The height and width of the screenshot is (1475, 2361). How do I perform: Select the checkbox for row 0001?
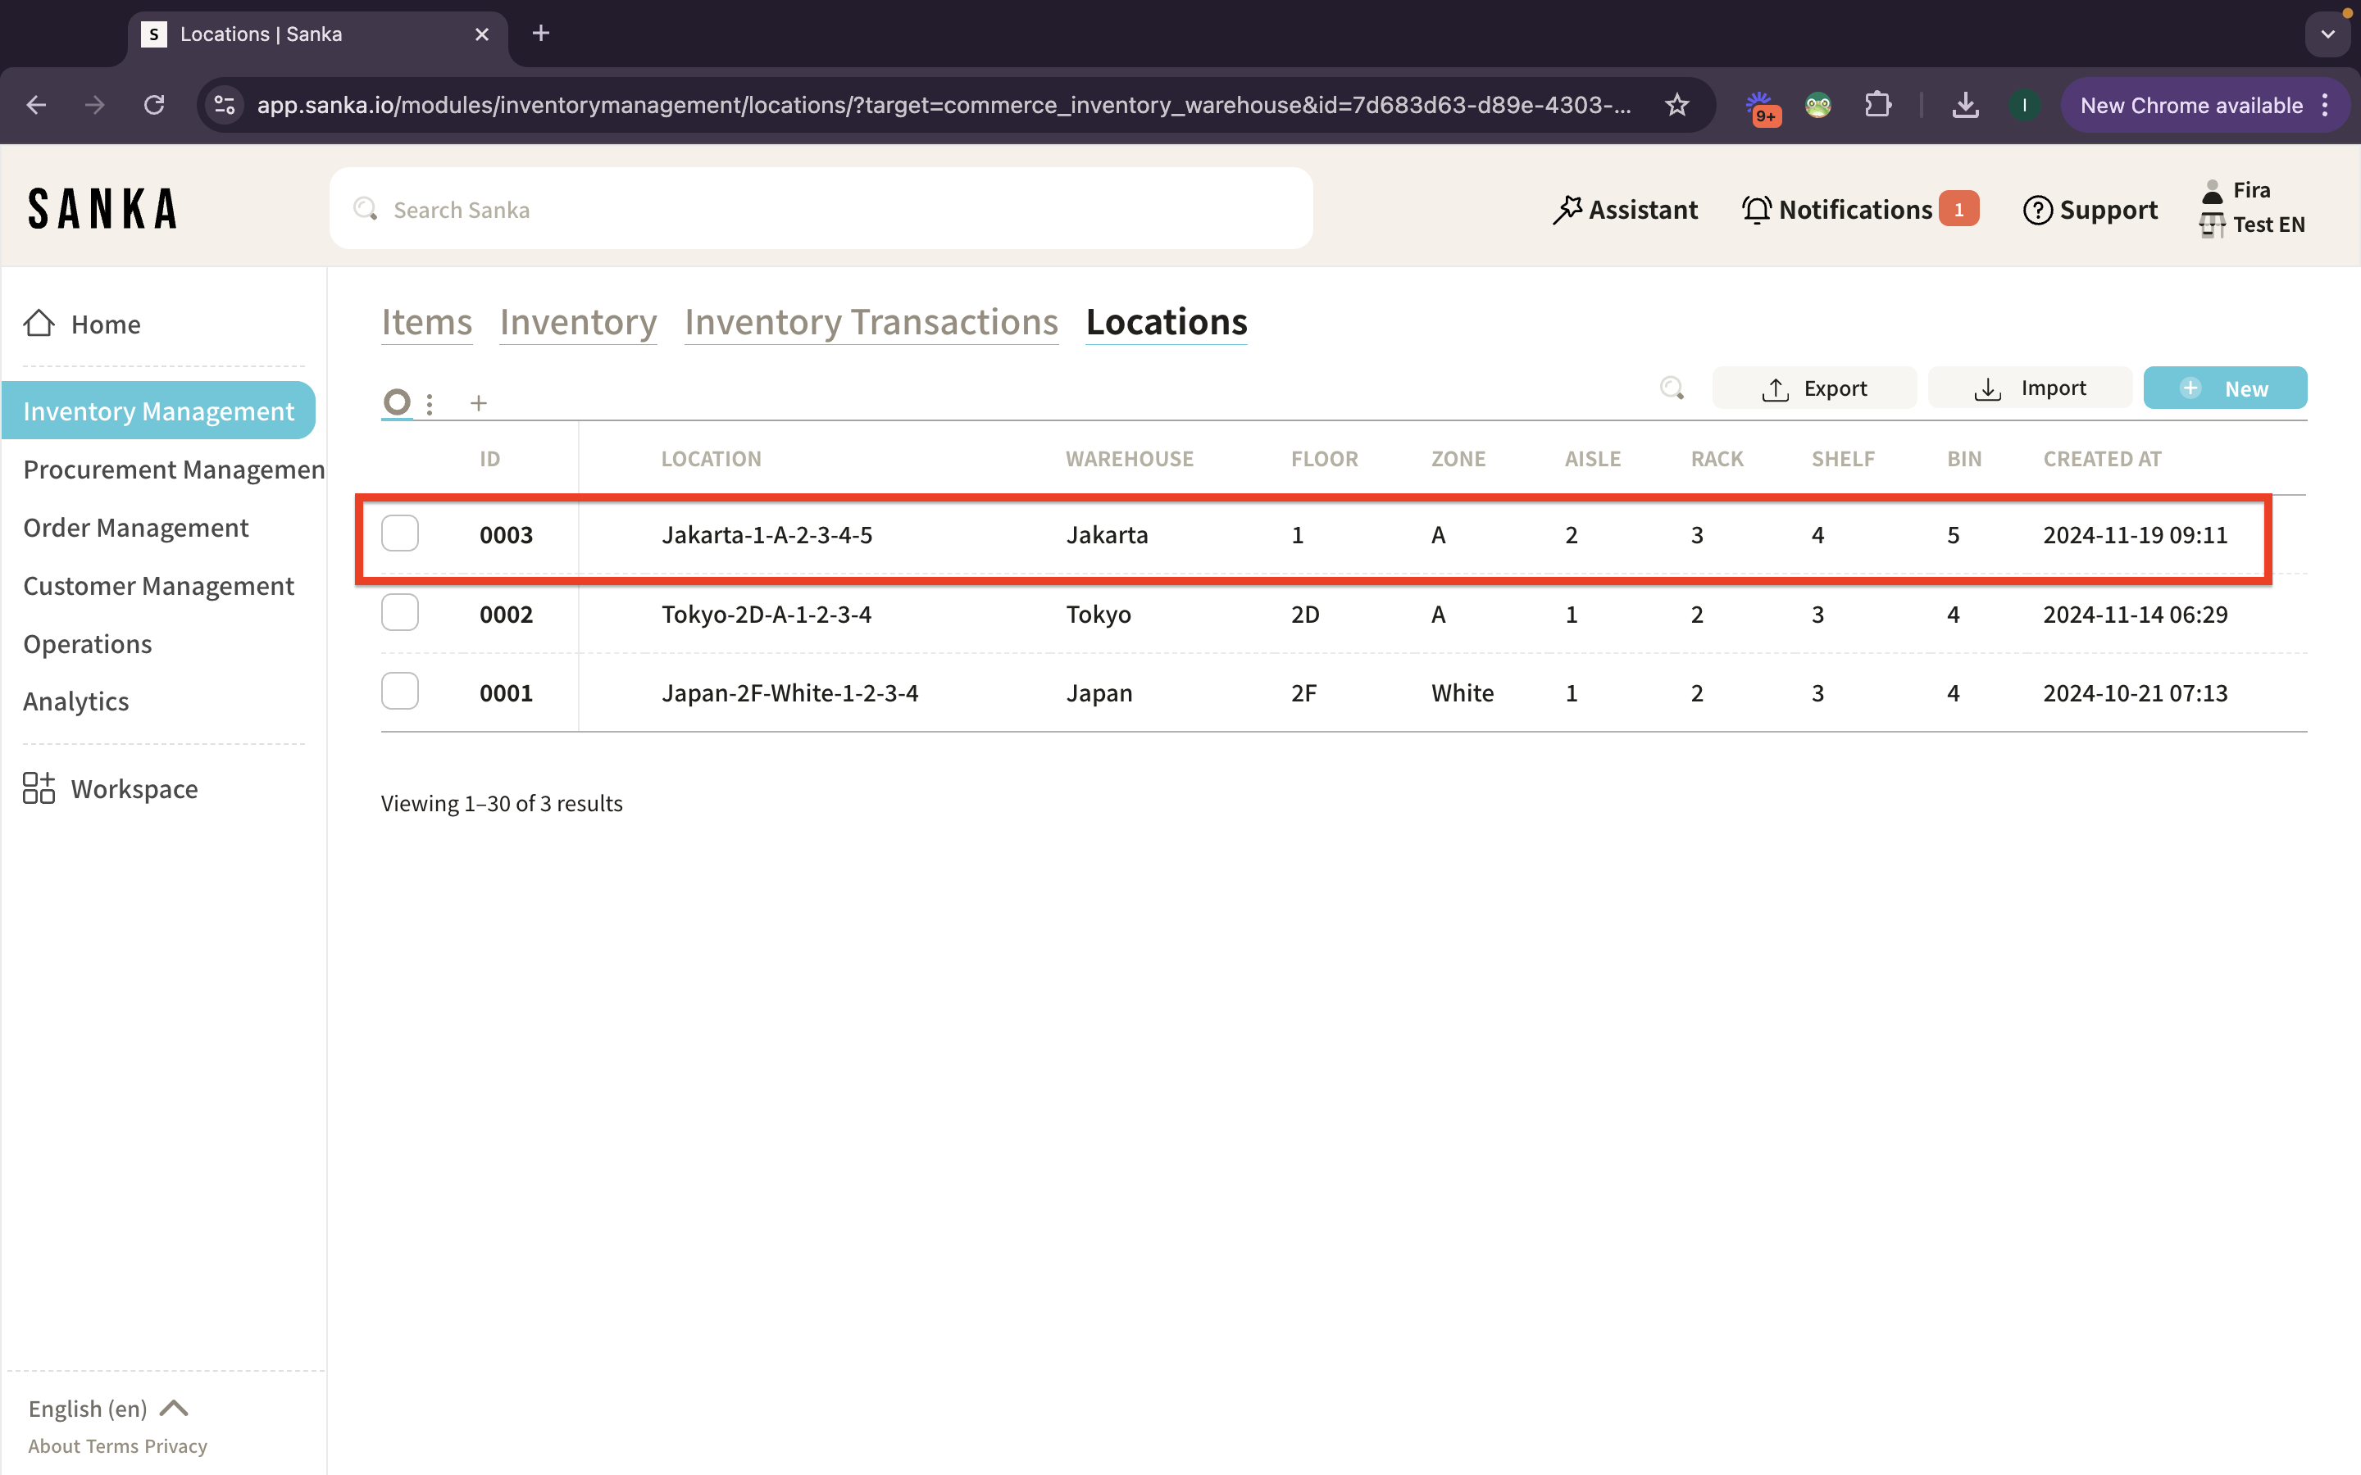pos(400,692)
